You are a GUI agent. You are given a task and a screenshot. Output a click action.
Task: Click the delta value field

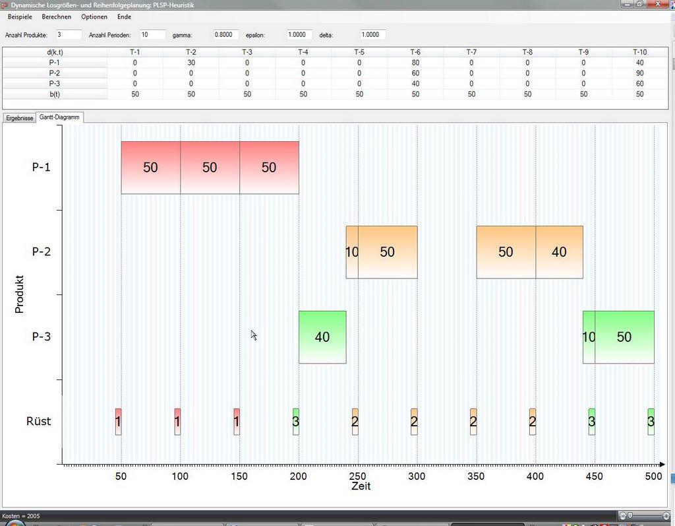click(373, 34)
